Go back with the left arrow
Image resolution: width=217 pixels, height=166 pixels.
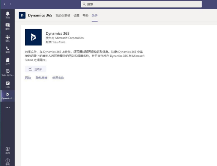[x=5, y=4]
